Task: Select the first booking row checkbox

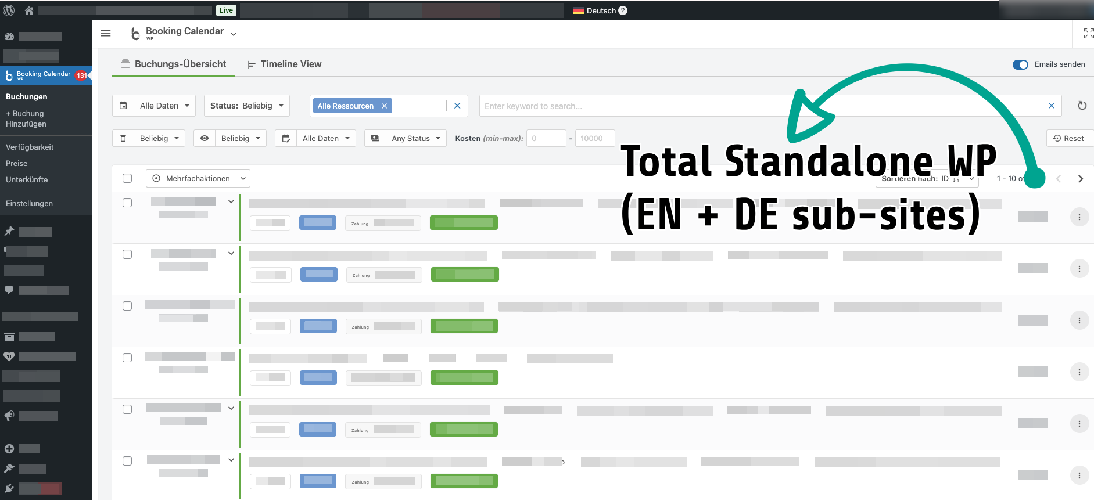Action: click(x=127, y=203)
